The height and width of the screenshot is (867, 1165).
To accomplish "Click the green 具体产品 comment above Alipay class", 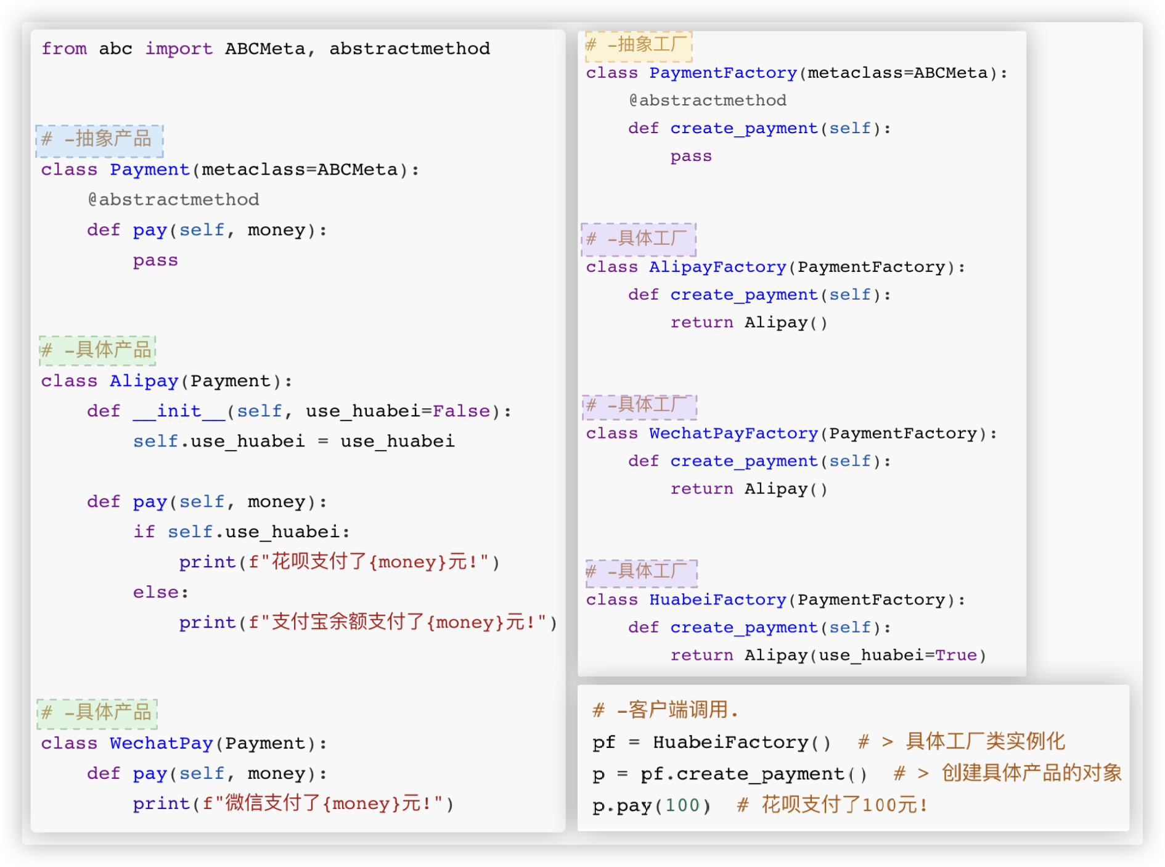I will tap(97, 350).
